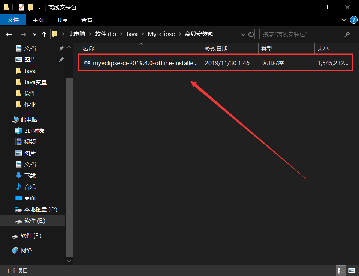Click the Help icon in the top-right corner
This screenshot has width=359, height=276.
[x=353, y=20]
